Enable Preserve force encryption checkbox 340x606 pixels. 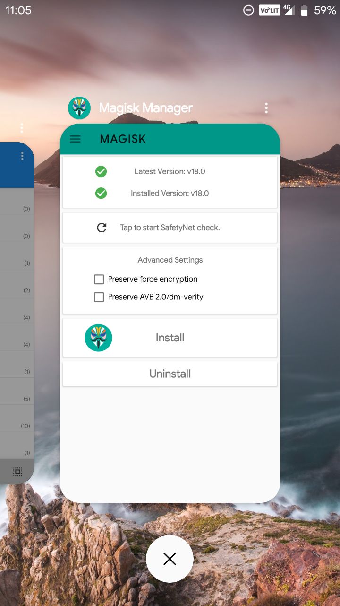(99, 279)
